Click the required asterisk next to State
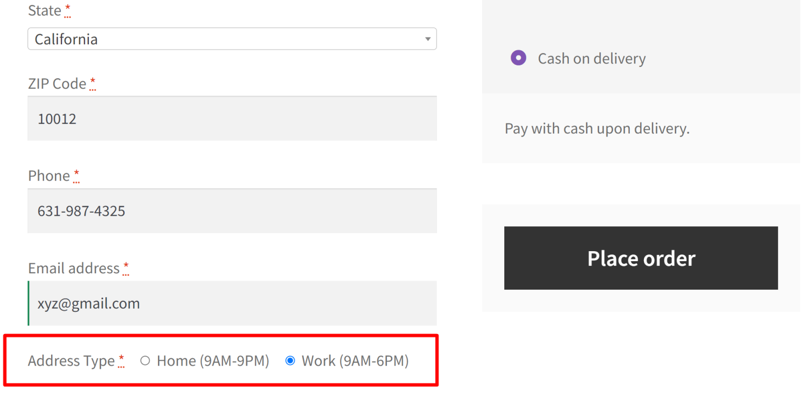 68,8
